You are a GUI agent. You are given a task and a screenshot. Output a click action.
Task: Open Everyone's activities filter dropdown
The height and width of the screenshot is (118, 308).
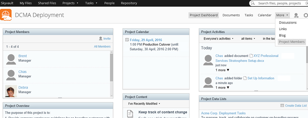pos(219,39)
